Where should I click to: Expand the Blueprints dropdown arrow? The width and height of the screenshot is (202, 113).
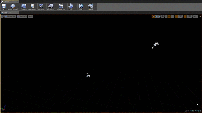(55, 7)
